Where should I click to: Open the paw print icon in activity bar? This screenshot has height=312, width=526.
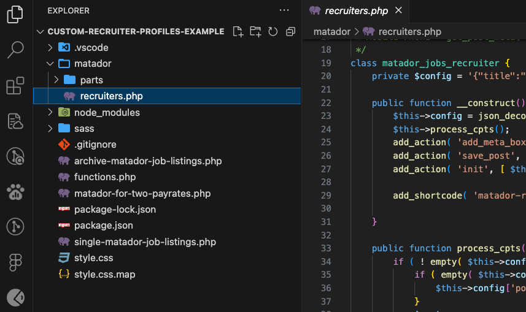click(15, 192)
